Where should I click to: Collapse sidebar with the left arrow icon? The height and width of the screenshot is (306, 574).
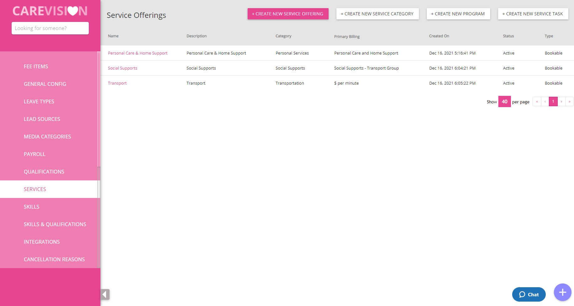pyautogui.click(x=105, y=294)
